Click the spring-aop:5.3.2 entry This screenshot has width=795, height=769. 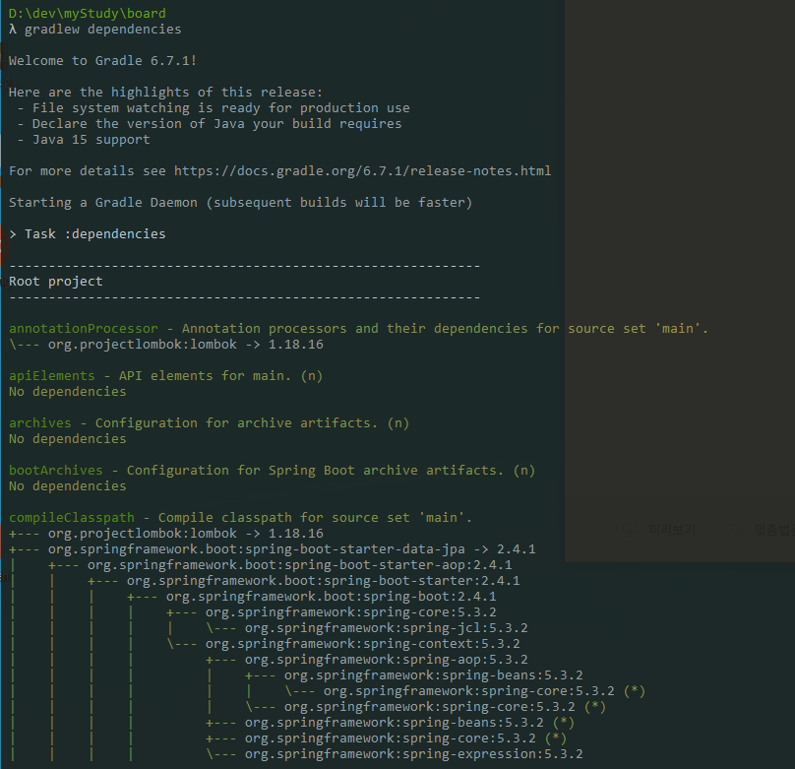tap(387, 659)
